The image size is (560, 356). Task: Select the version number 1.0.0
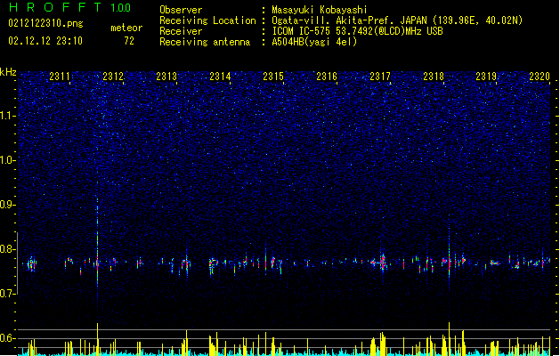[x=120, y=8]
